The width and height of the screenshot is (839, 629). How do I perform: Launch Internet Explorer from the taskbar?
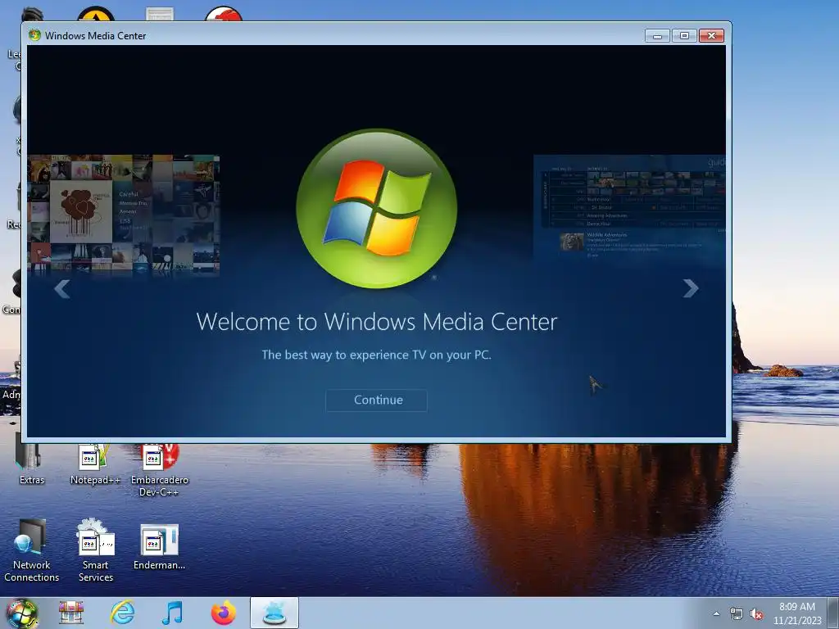pyautogui.click(x=123, y=613)
